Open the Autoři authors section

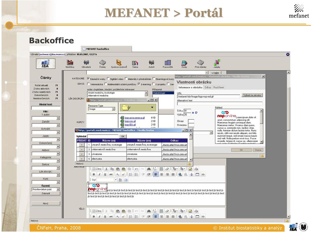(151, 64)
